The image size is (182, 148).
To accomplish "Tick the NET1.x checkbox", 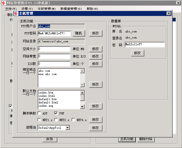I will pyautogui.click(x=39, y=120).
